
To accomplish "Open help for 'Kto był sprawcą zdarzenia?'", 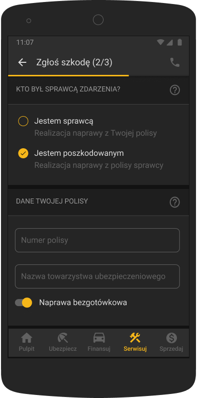I will (x=175, y=90).
